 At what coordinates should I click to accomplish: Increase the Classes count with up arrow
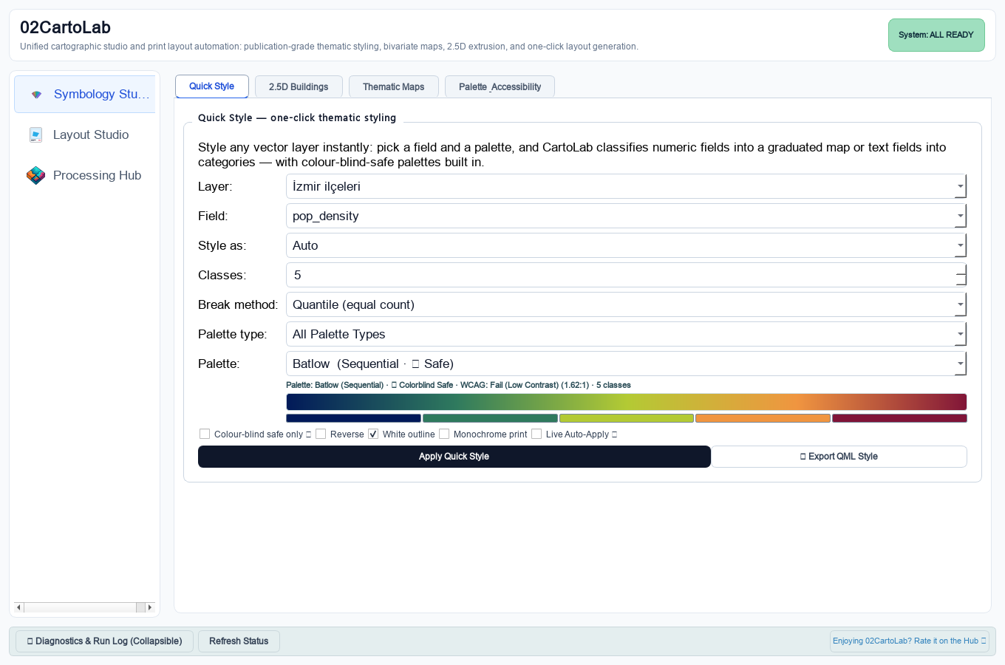(961, 269)
